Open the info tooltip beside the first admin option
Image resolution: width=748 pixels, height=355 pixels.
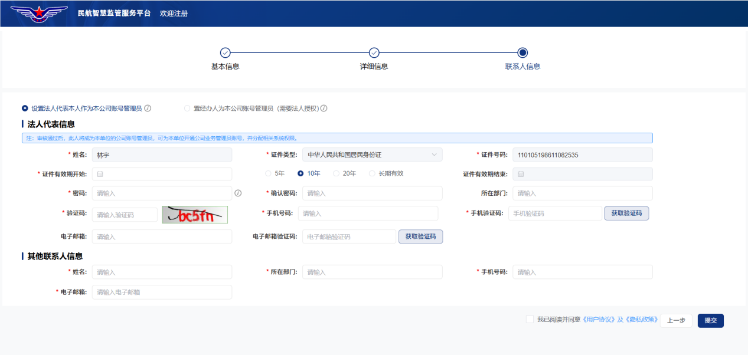[146, 109]
